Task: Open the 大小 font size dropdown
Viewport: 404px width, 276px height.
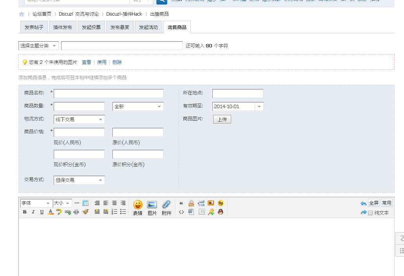Action: [x=62, y=203]
